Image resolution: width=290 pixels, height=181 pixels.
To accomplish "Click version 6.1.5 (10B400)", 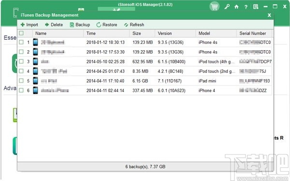I will (x=172, y=62).
